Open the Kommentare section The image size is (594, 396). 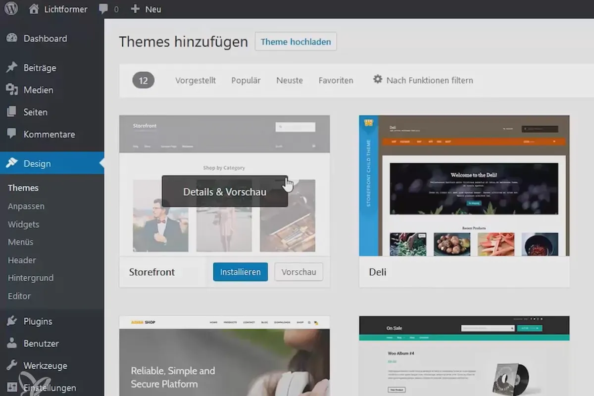[x=49, y=135]
